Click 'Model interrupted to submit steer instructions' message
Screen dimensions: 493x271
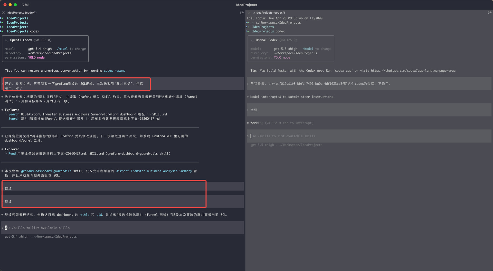[x=292, y=97]
